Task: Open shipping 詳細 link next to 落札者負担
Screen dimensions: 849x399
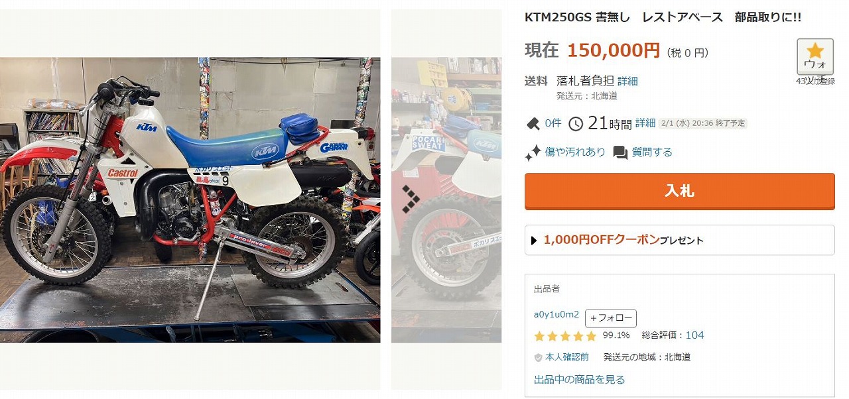Action: pos(627,81)
